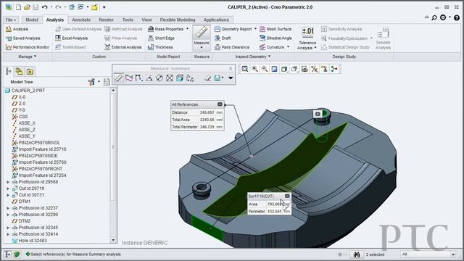The width and height of the screenshot is (464, 261).
Task: Select DTM2 datum plane in tree
Action: pos(21,221)
